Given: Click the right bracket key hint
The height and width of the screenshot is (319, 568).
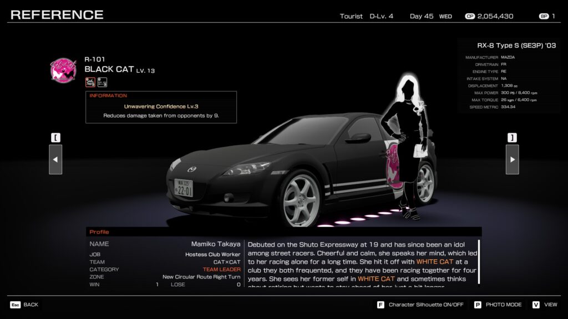Looking at the screenshot, I should tap(512, 138).
